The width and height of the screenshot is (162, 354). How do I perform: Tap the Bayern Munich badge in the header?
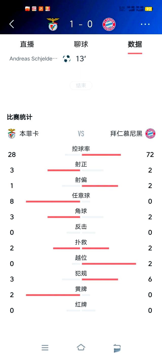click(x=109, y=24)
